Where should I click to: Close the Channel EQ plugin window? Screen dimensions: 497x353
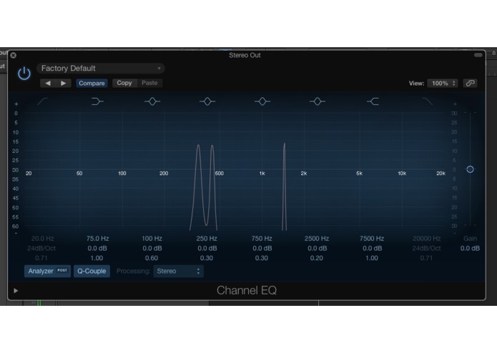[x=14, y=56]
